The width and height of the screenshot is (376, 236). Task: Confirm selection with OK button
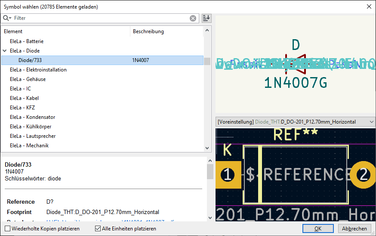point(318,229)
